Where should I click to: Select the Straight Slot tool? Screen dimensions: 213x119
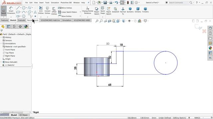click(x=18, y=16)
